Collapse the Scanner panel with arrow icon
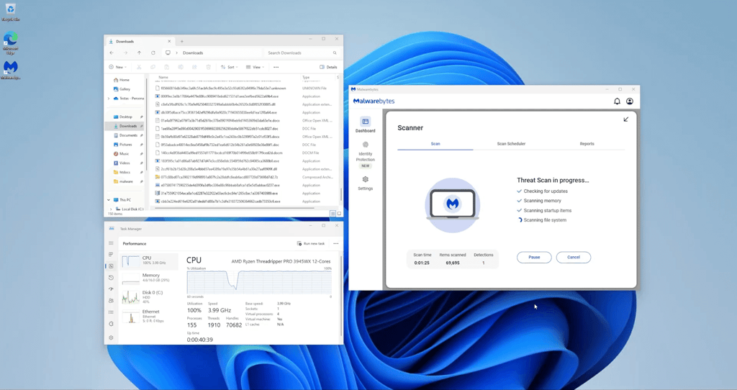 [625, 119]
